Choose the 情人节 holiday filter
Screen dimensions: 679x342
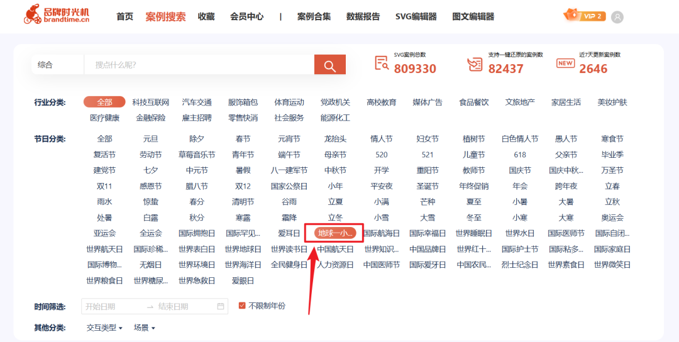point(382,139)
